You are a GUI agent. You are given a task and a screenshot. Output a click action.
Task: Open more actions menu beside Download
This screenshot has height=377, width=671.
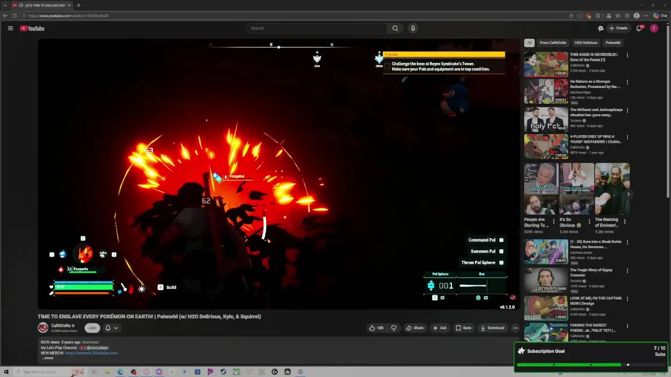(515, 328)
